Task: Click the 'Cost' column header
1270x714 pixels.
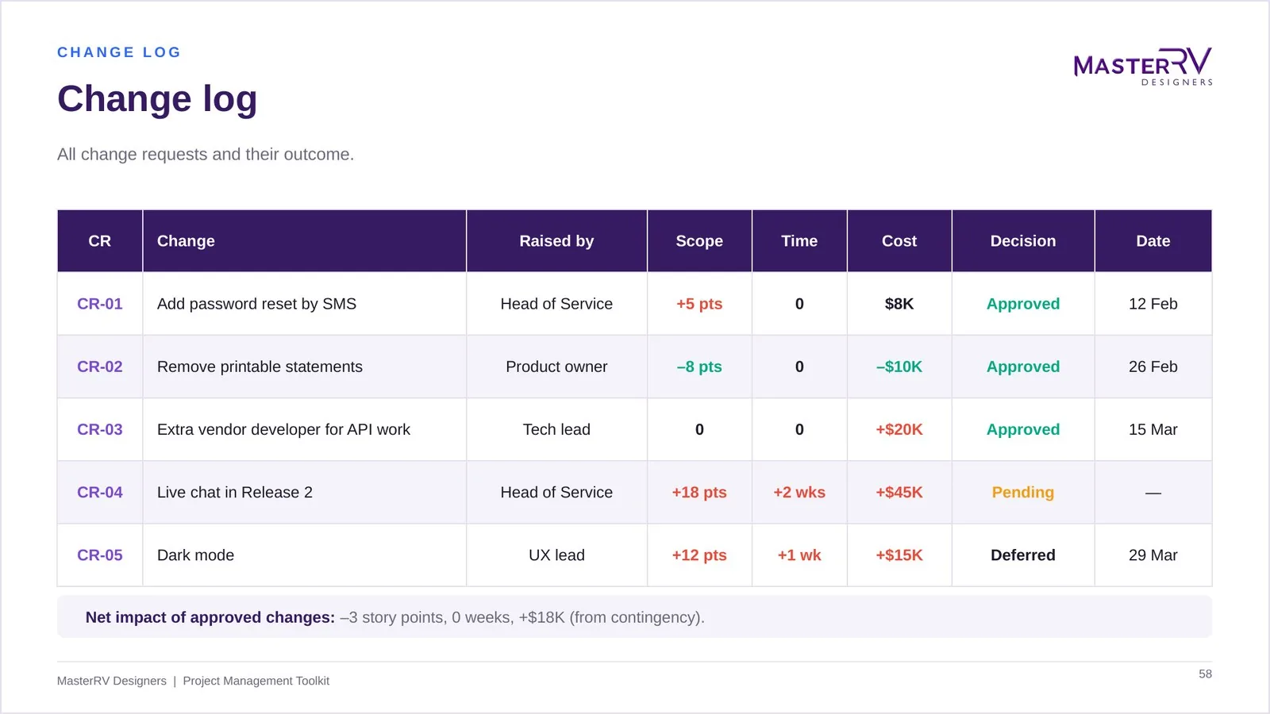Action: [x=899, y=241]
